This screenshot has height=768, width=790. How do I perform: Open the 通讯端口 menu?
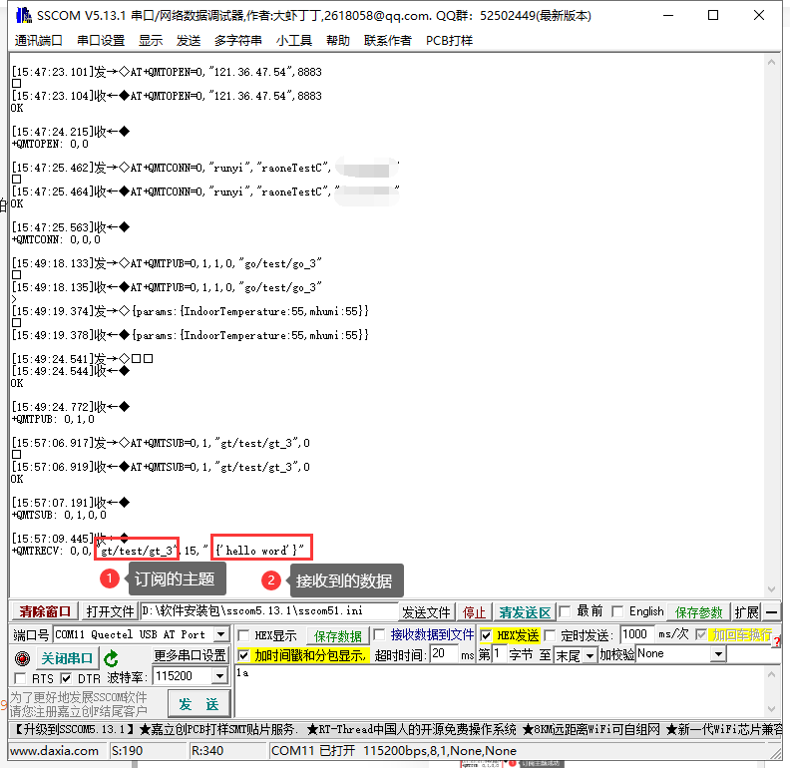38,40
